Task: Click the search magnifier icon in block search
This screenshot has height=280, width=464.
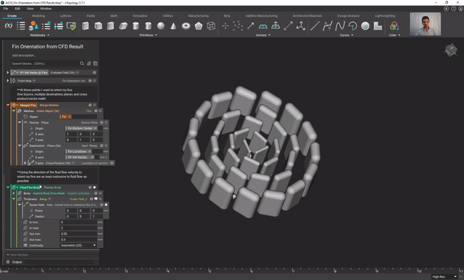Action: (82, 64)
